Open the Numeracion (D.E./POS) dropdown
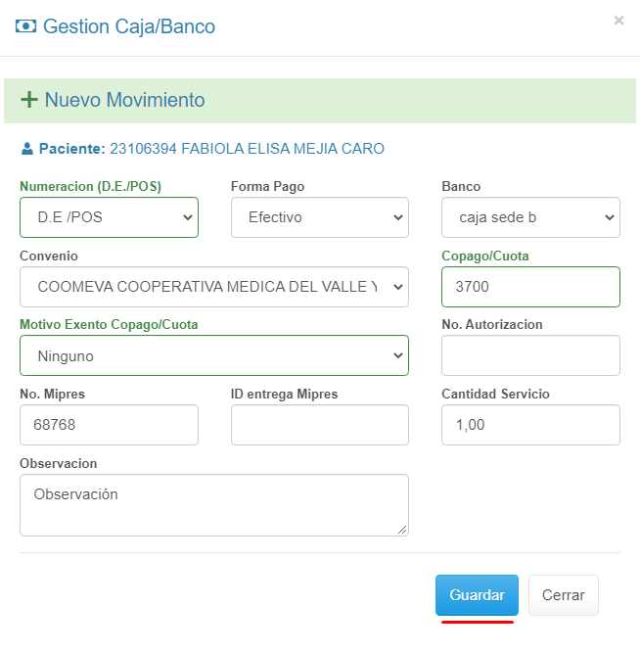Viewport: 640px width, 653px height. pyautogui.click(x=109, y=217)
